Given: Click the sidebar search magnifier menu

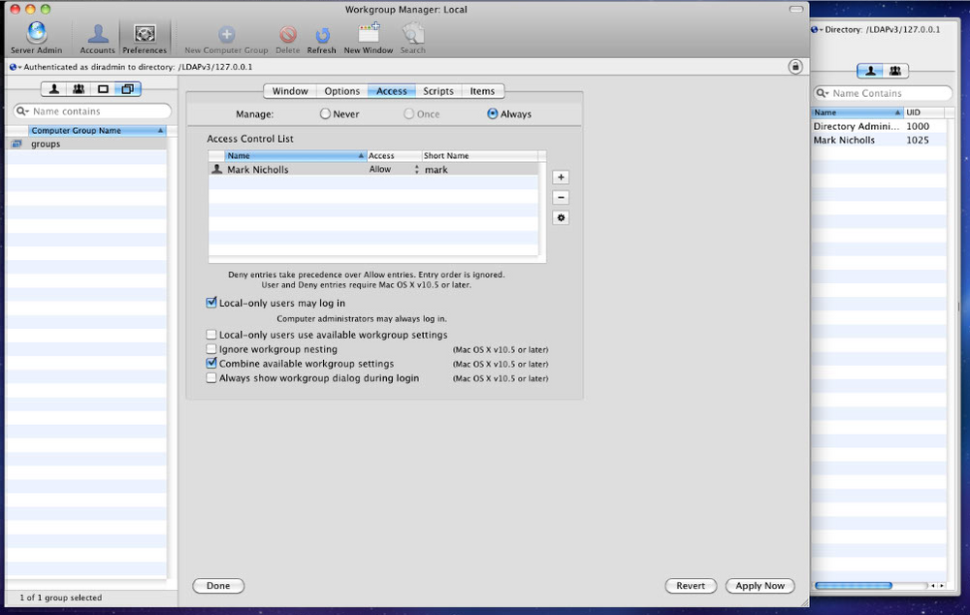Looking at the screenshot, I should 22,112.
